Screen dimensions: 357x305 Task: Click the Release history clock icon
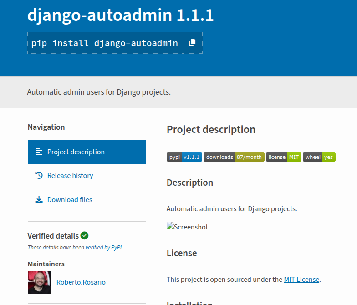click(39, 176)
